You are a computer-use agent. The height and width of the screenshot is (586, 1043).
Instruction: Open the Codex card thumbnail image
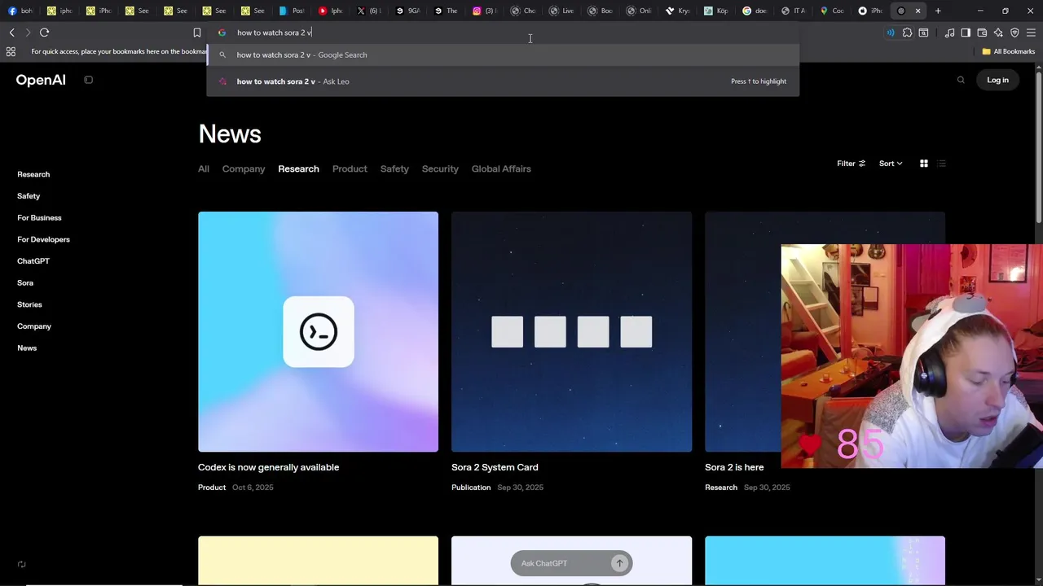318,331
